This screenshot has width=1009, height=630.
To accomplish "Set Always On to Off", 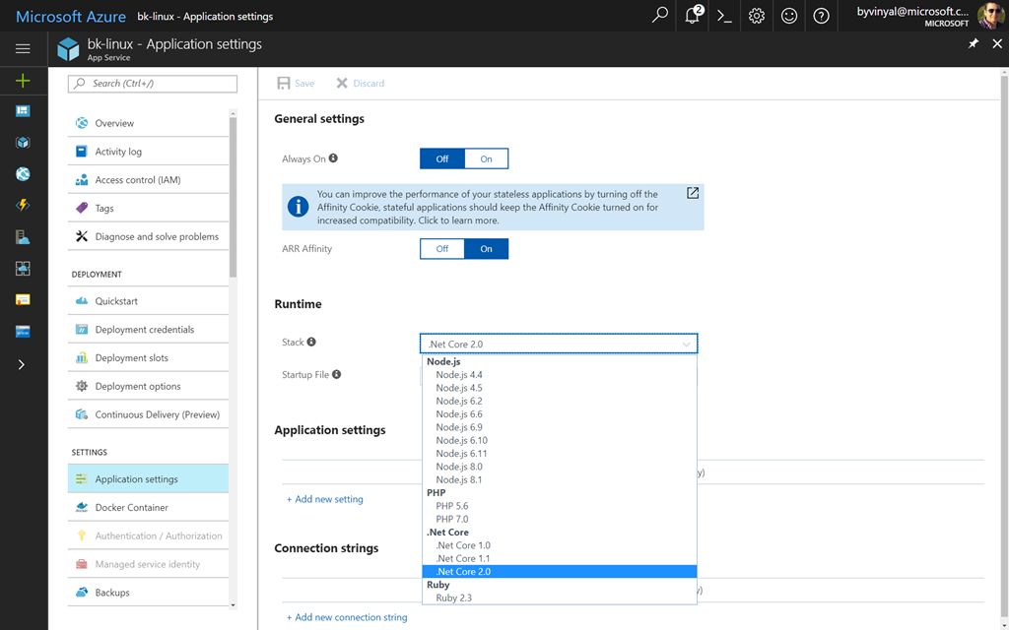I will tap(442, 158).
